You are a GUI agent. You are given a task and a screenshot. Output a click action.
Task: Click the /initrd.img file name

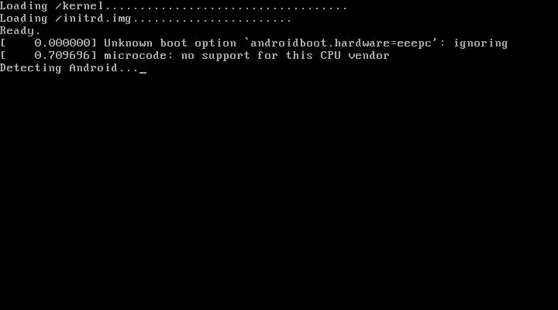pos(93,19)
